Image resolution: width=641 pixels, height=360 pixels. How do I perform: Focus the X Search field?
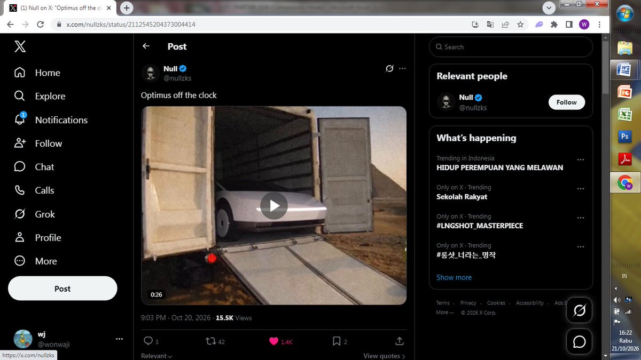click(511, 47)
